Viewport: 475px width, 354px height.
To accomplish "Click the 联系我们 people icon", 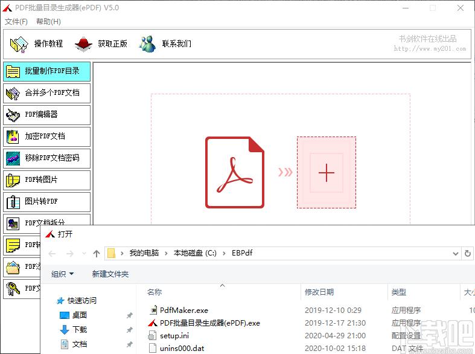I will (x=147, y=44).
